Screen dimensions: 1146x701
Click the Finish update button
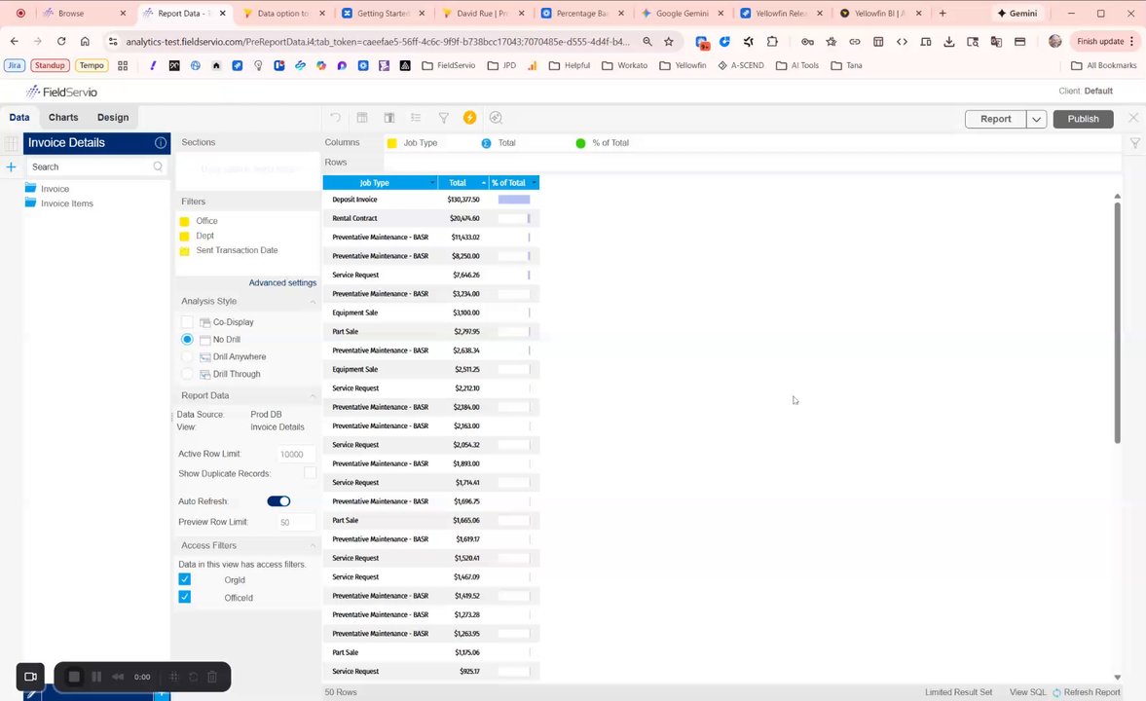click(1105, 42)
